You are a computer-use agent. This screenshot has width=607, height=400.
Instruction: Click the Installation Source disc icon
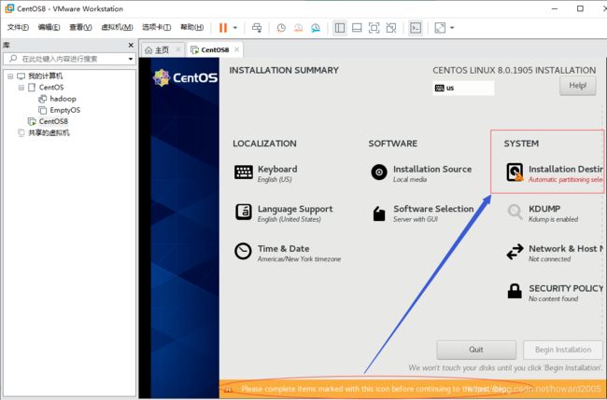[x=379, y=172]
